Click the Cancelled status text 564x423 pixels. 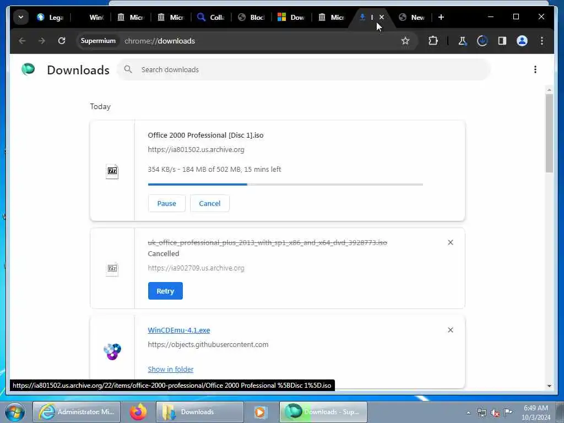(x=163, y=253)
